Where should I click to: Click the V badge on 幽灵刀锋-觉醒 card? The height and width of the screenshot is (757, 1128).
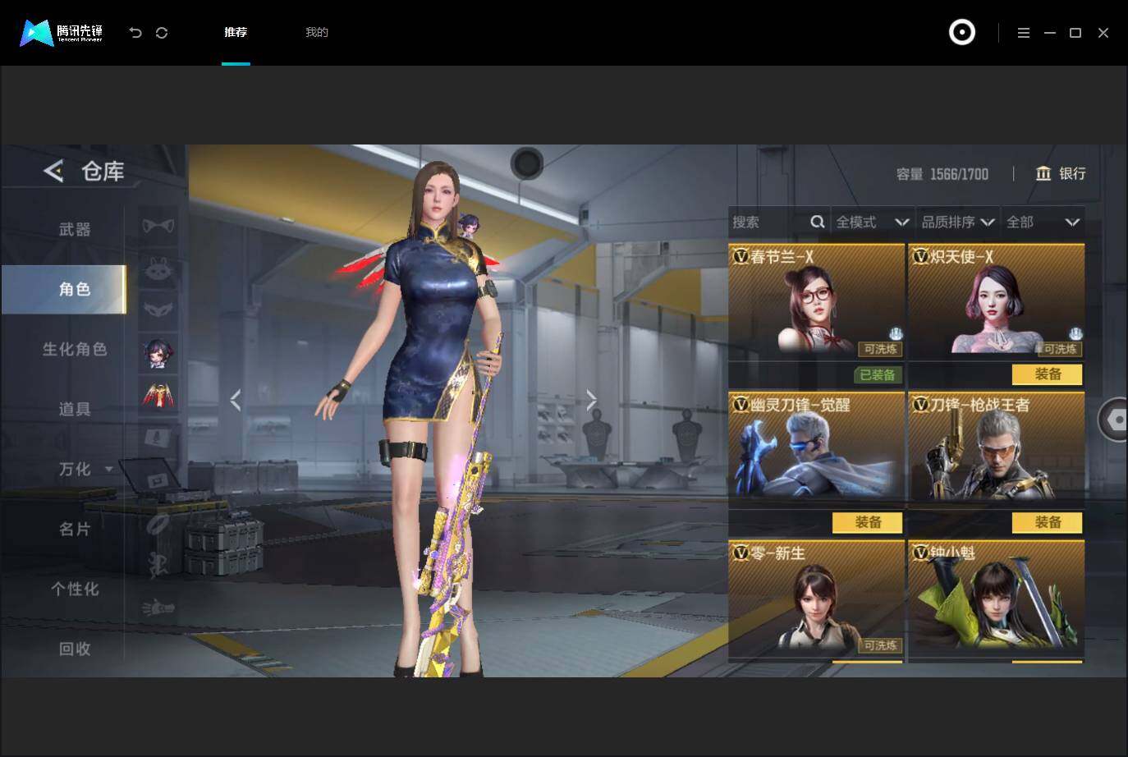pyautogui.click(x=741, y=405)
